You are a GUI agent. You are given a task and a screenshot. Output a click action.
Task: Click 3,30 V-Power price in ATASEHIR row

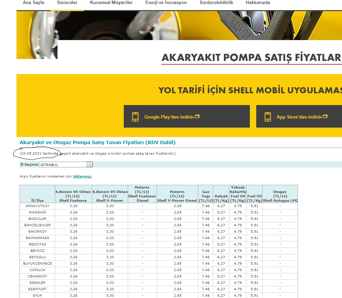[x=110, y=212]
